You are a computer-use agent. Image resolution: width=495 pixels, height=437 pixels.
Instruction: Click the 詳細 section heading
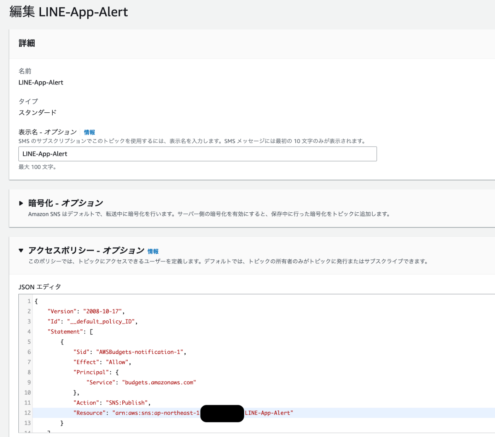point(27,43)
